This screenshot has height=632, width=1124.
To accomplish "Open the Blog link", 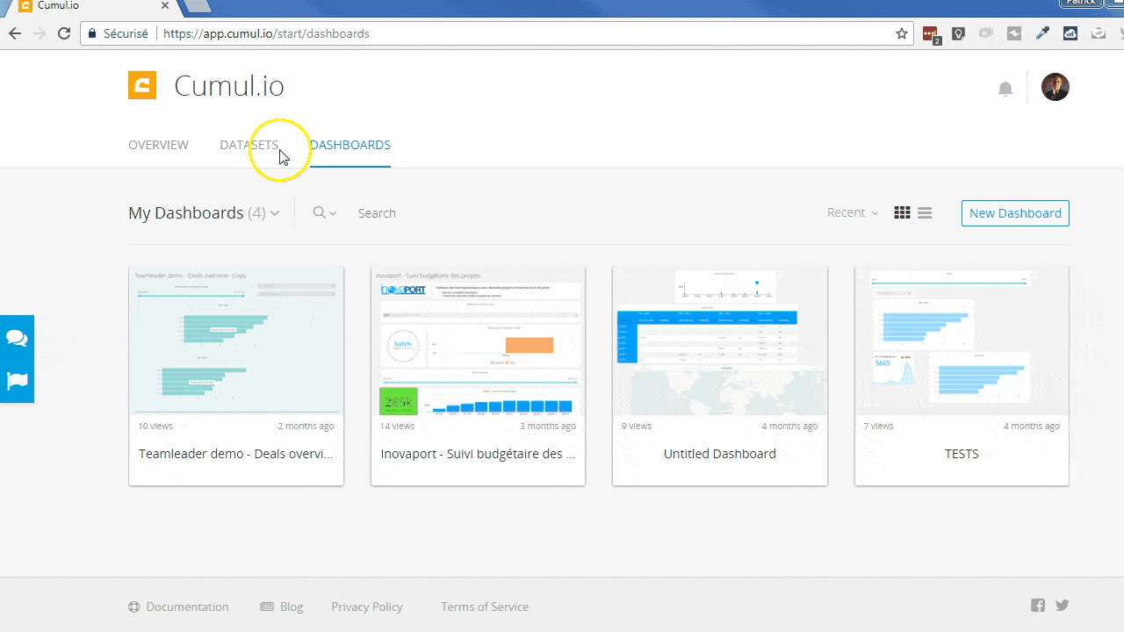I will pos(282,607).
